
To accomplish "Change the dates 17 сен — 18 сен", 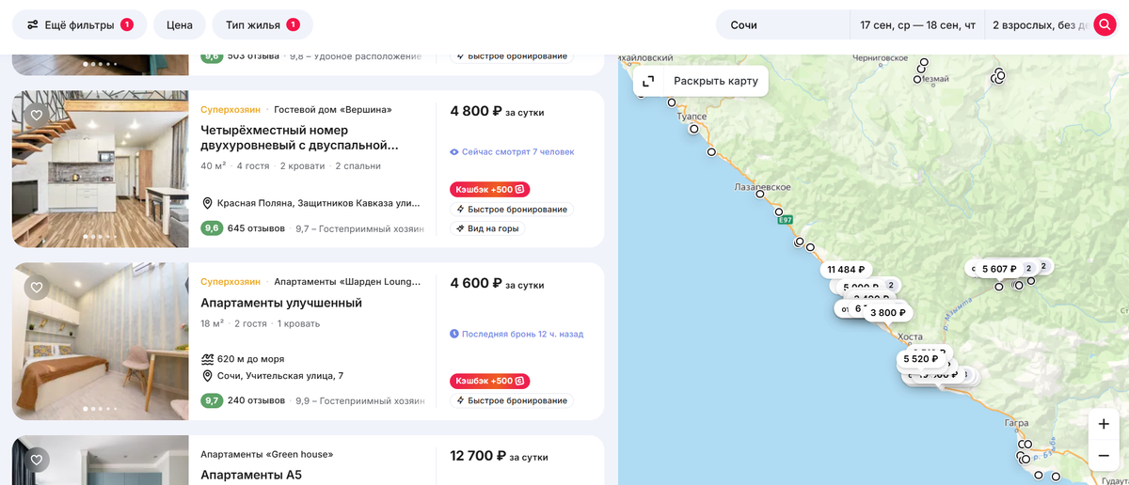I will [x=917, y=24].
